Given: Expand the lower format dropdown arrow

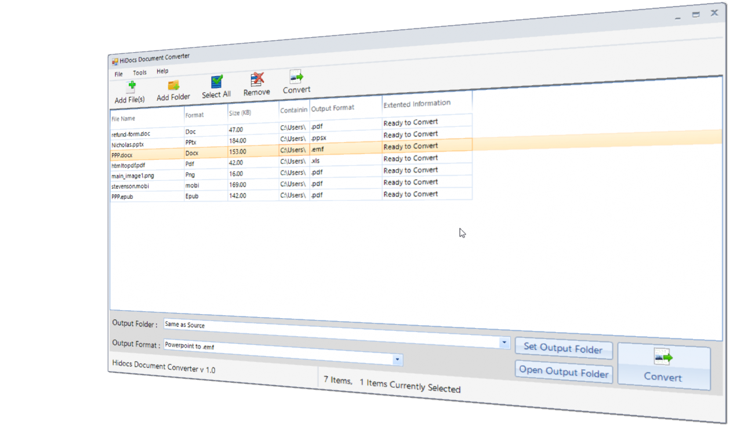Looking at the screenshot, I should [x=398, y=360].
